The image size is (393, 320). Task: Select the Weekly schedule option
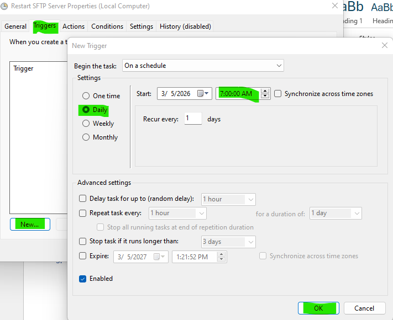coord(86,124)
